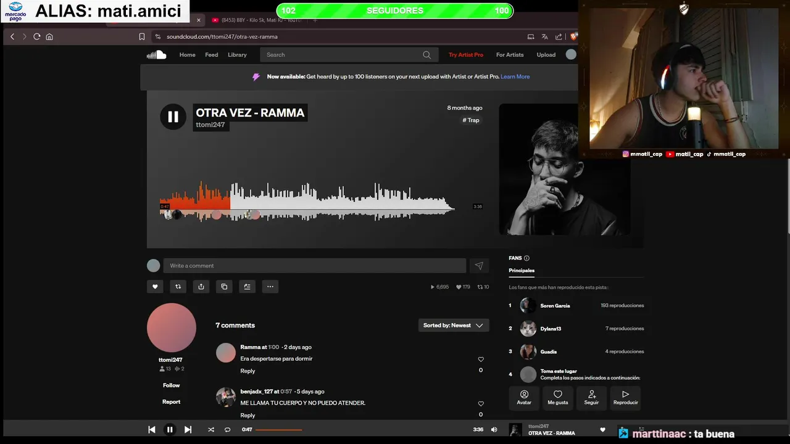The image size is (790, 444).
Task: Close the current SoundCloud browser tab
Action: click(x=198, y=20)
